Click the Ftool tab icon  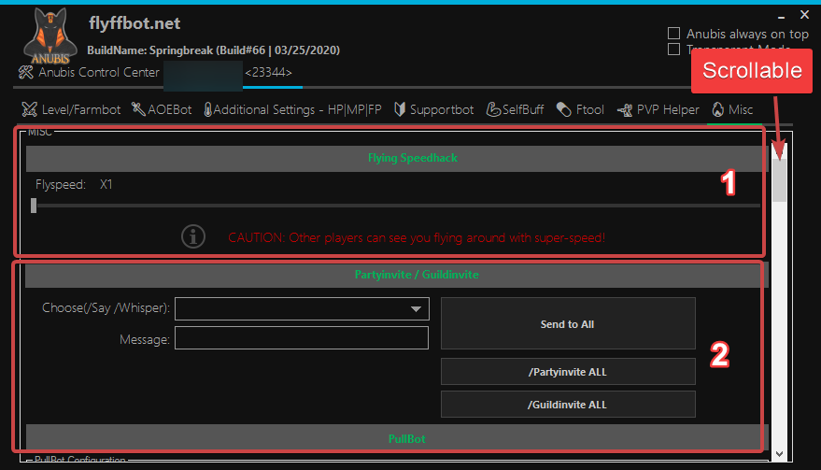563,109
